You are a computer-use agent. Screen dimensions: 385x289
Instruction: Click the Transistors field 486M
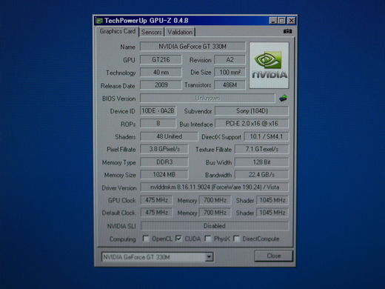click(x=230, y=85)
